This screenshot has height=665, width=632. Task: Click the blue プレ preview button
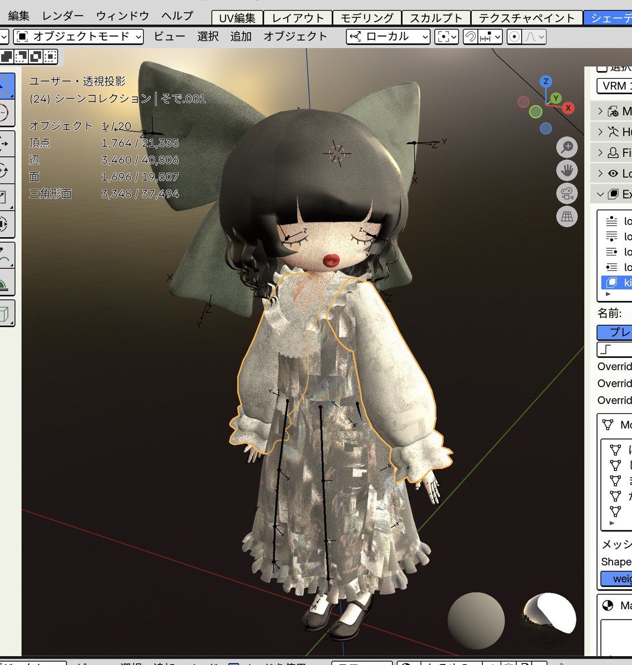614,332
